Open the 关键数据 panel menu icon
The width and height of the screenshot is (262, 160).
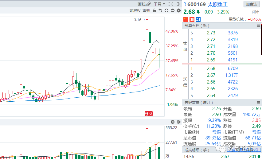tap(258, 102)
